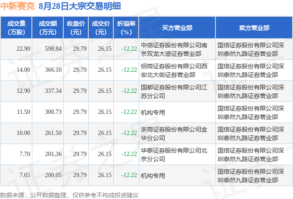Click buyer 浙商证券 金华分公司

click(x=174, y=134)
